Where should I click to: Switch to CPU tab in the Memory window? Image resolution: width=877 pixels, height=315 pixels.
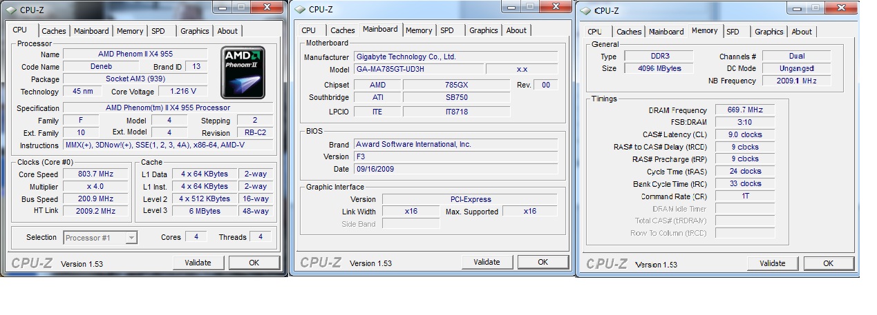tap(595, 32)
